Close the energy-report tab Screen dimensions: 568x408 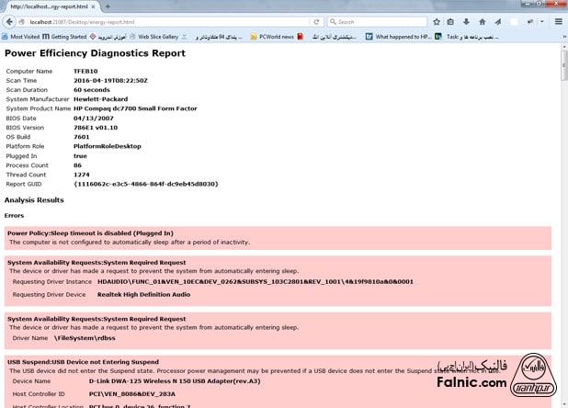click(94, 6)
